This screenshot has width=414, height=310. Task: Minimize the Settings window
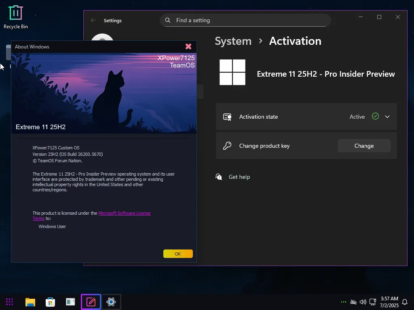click(x=361, y=17)
